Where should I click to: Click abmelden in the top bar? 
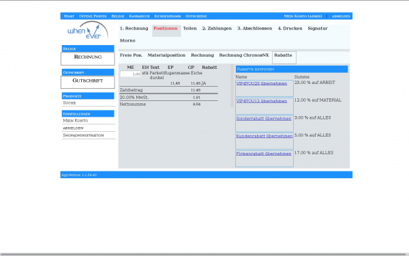pos(341,16)
